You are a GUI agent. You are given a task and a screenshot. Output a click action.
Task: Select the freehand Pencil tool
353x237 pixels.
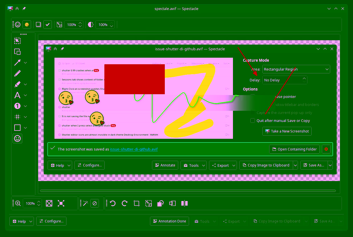[x=17, y=73]
